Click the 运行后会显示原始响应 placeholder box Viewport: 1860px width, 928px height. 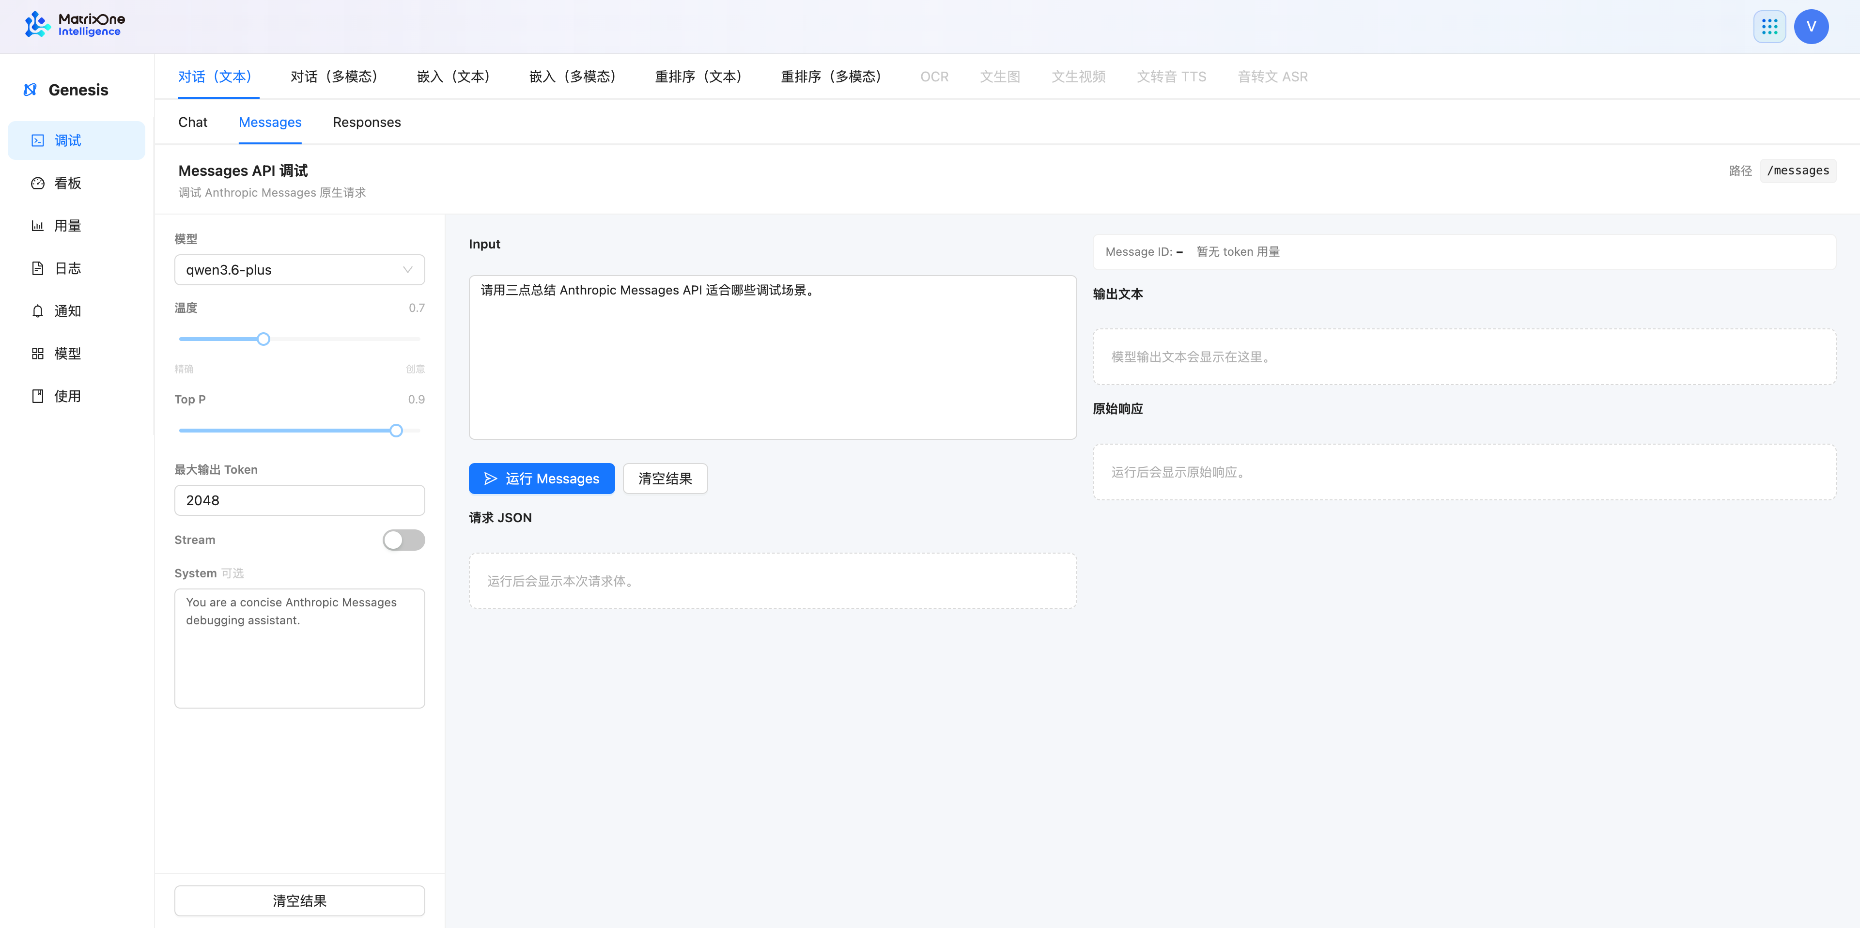tap(1464, 472)
